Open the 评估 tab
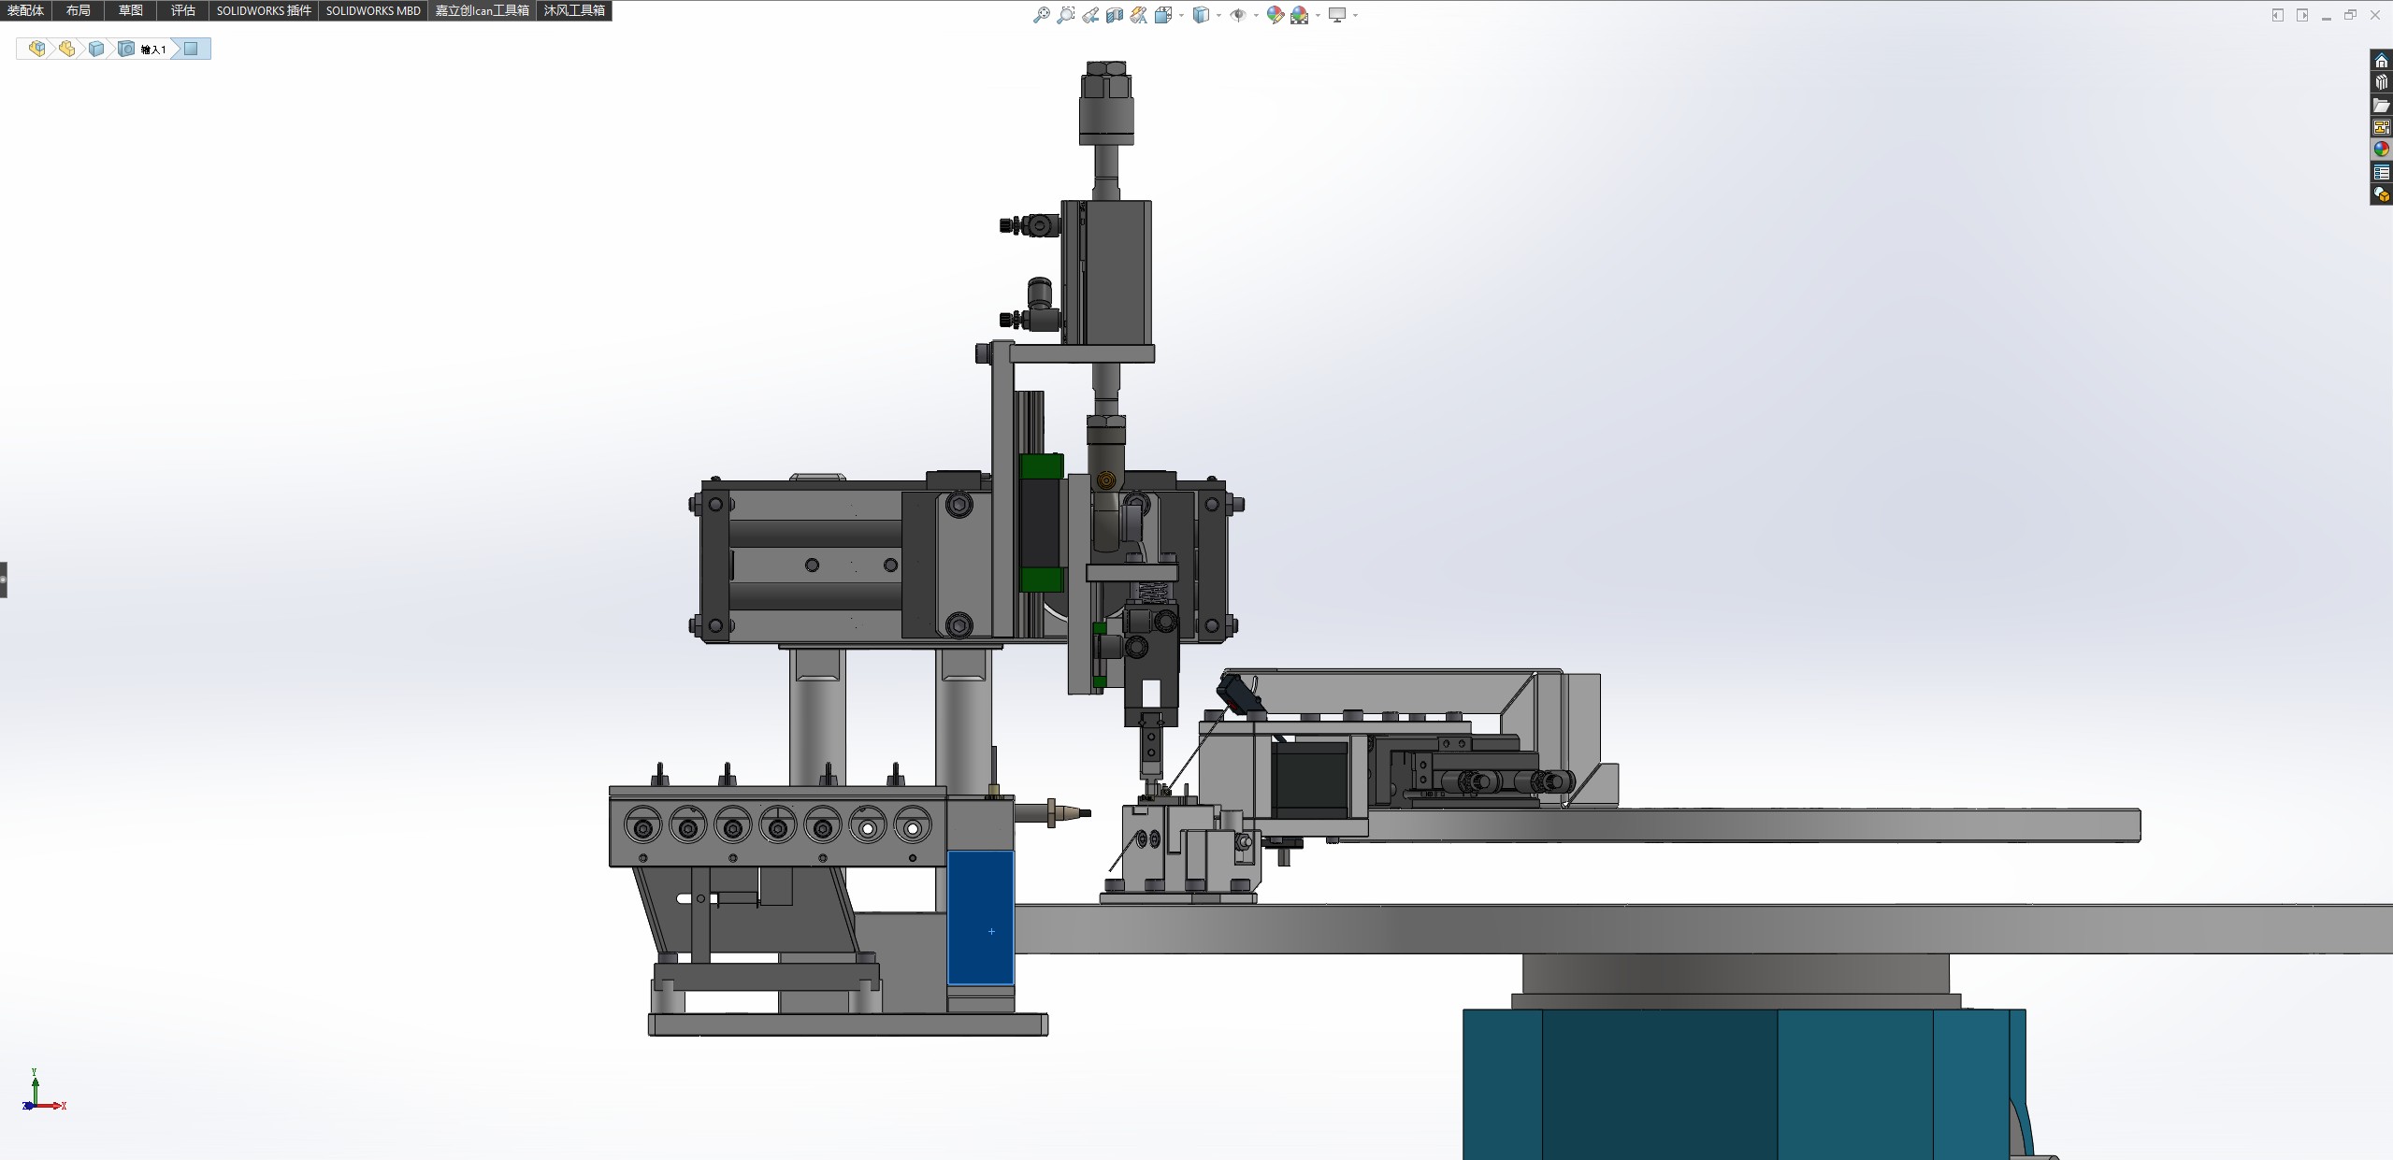Image resolution: width=2393 pixels, height=1160 pixels. (182, 10)
